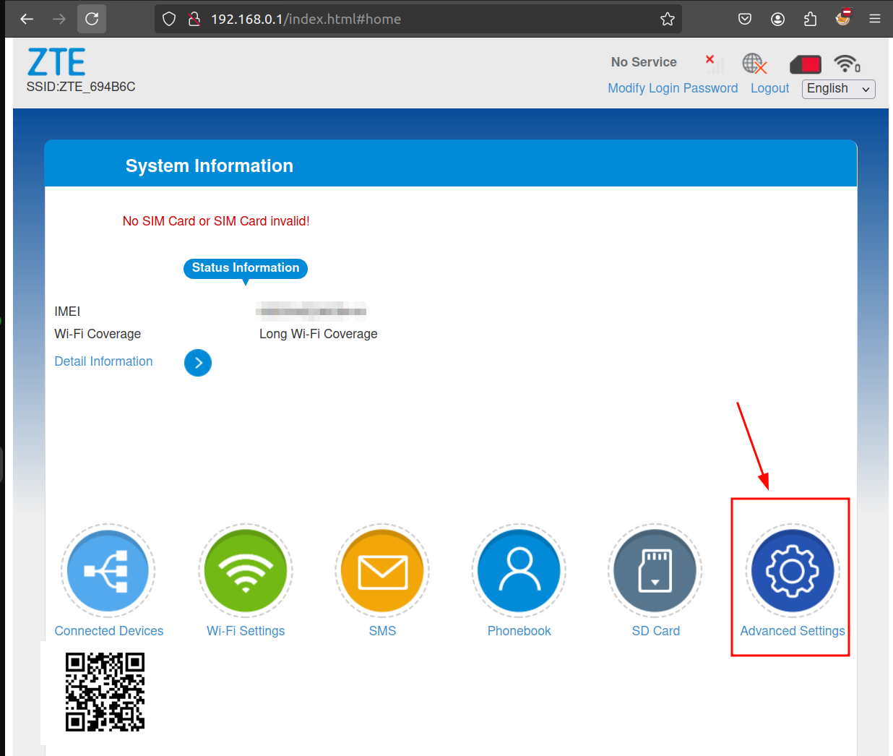Open the SD Card icon
The width and height of the screenshot is (893, 756).
[655, 570]
